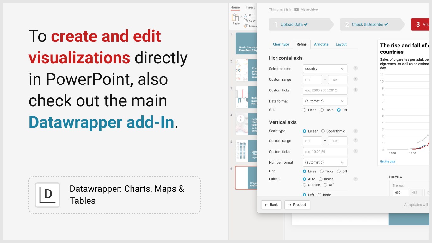Select slide 2 thumbnail
Viewport: 432px width, 243px height.
pyautogui.click(x=246, y=70)
